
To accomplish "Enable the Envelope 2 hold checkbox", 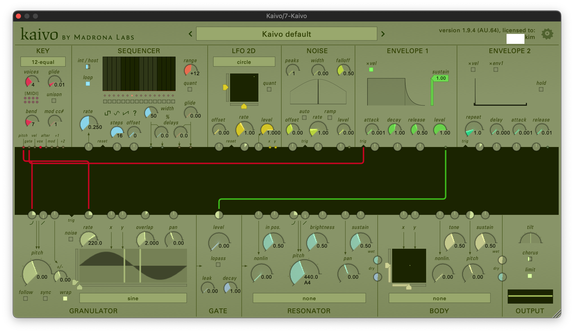I will coord(541,89).
